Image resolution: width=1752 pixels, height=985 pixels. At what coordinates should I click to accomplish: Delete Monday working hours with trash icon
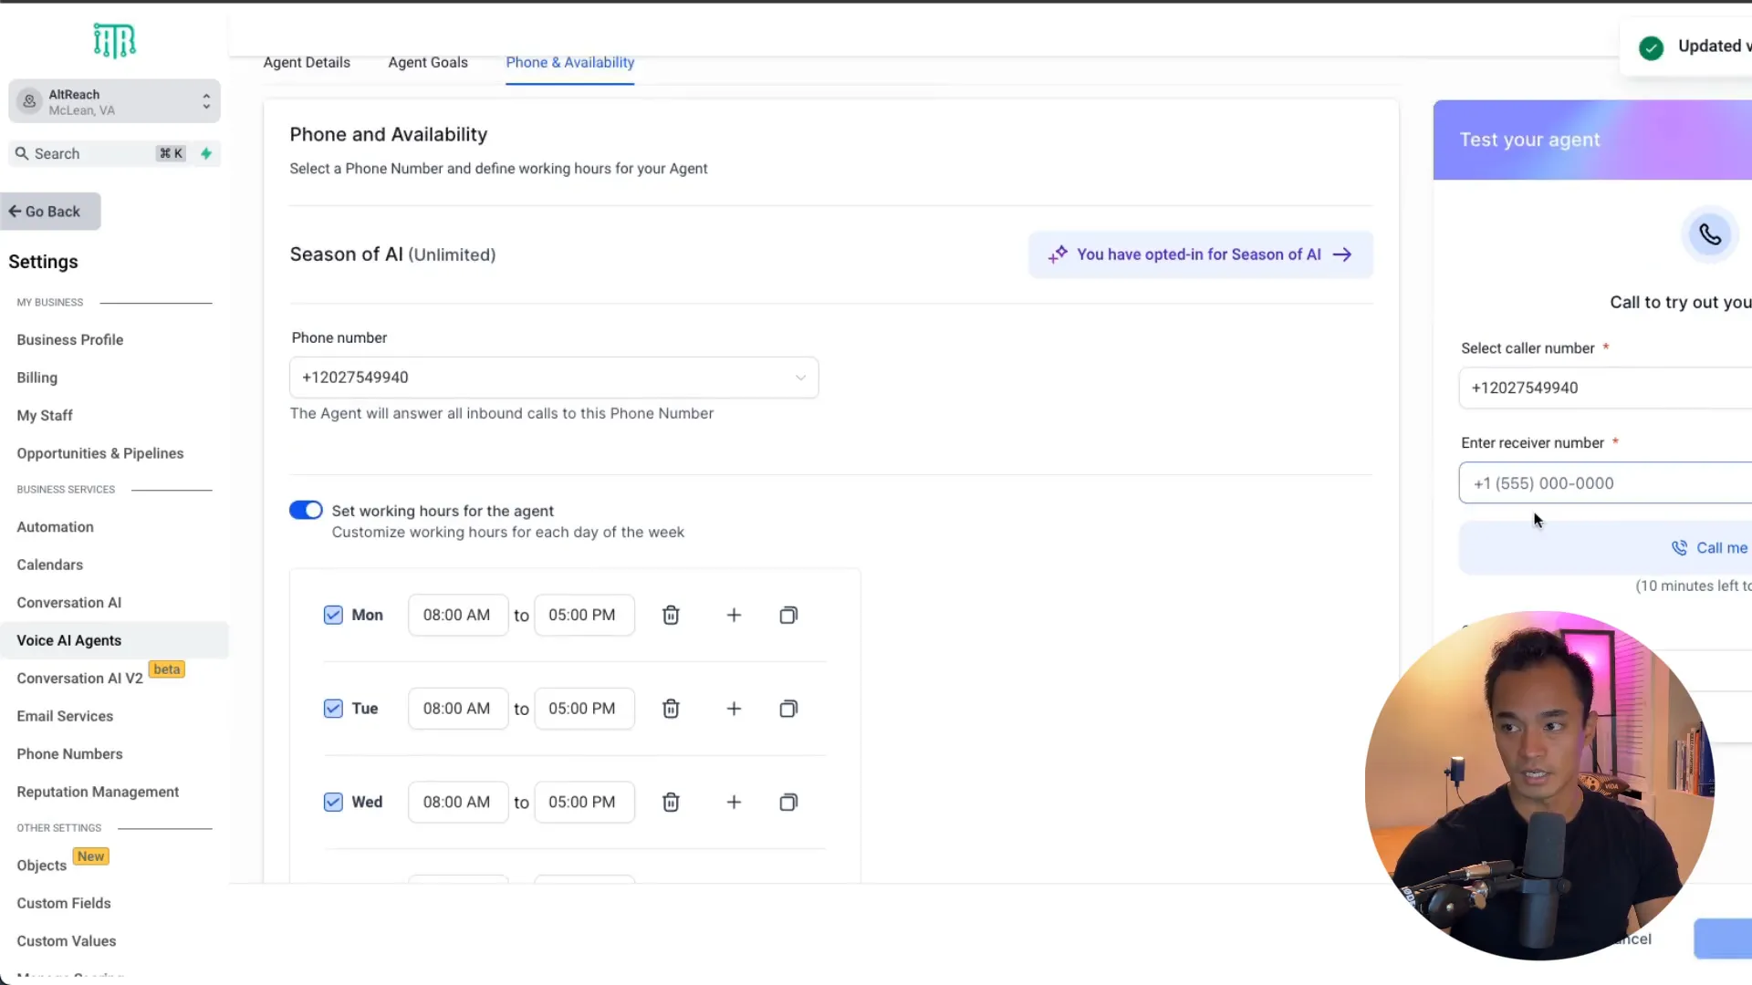(x=671, y=616)
